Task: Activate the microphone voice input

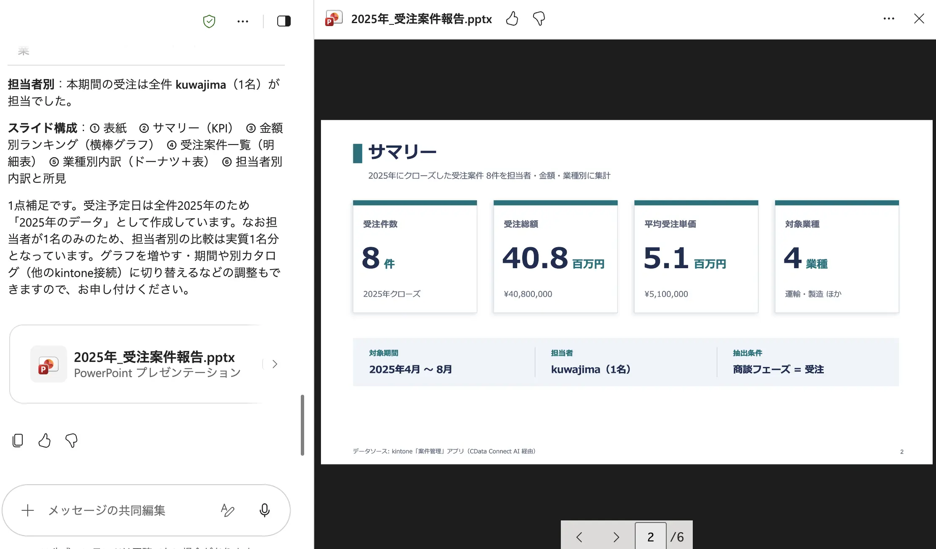Action: tap(265, 510)
